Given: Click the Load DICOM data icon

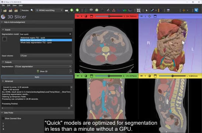Looking at the screenshot, I should coord(10,10).
